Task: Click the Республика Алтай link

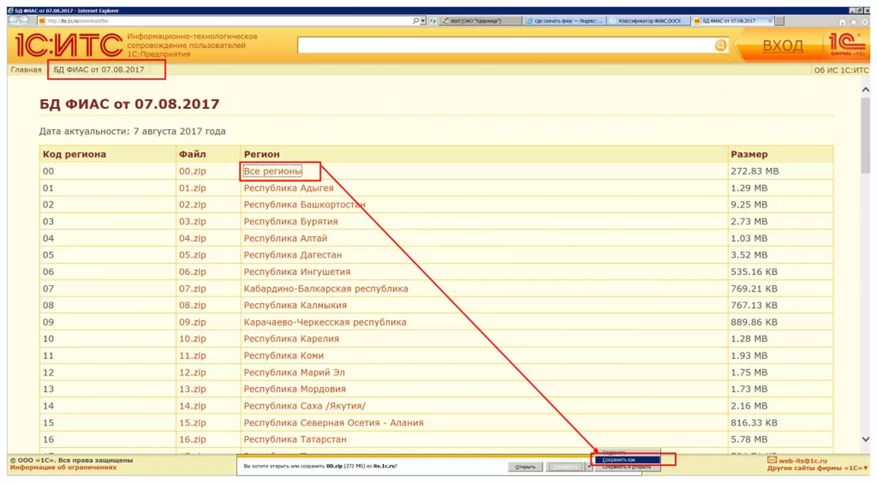Action: pos(285,239)
